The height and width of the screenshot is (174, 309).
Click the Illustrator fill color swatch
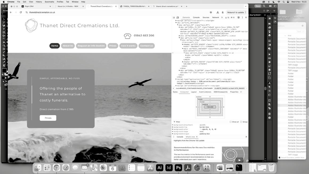4,70
